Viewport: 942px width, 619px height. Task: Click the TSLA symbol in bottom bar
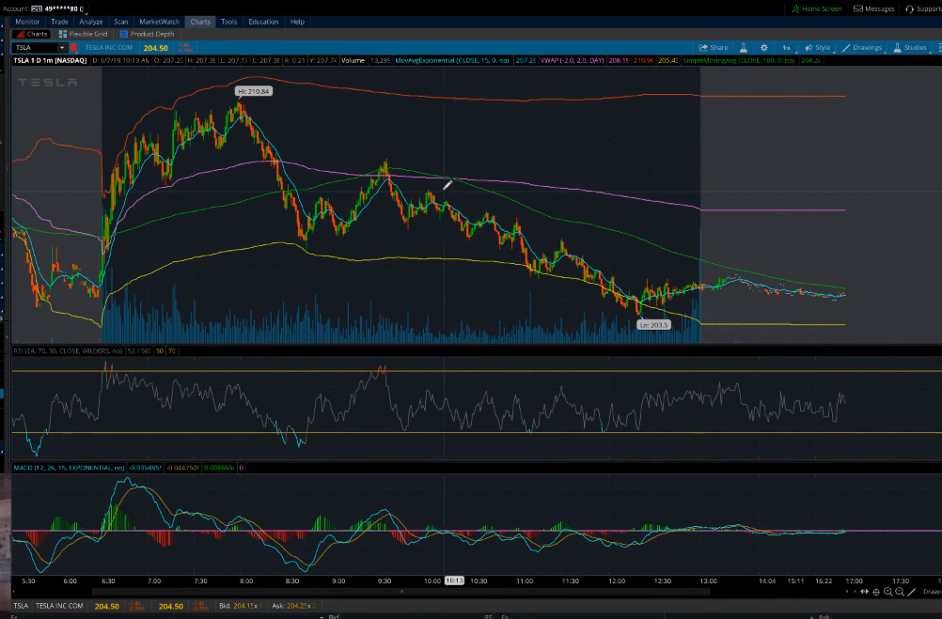click(x=21, y=606)
